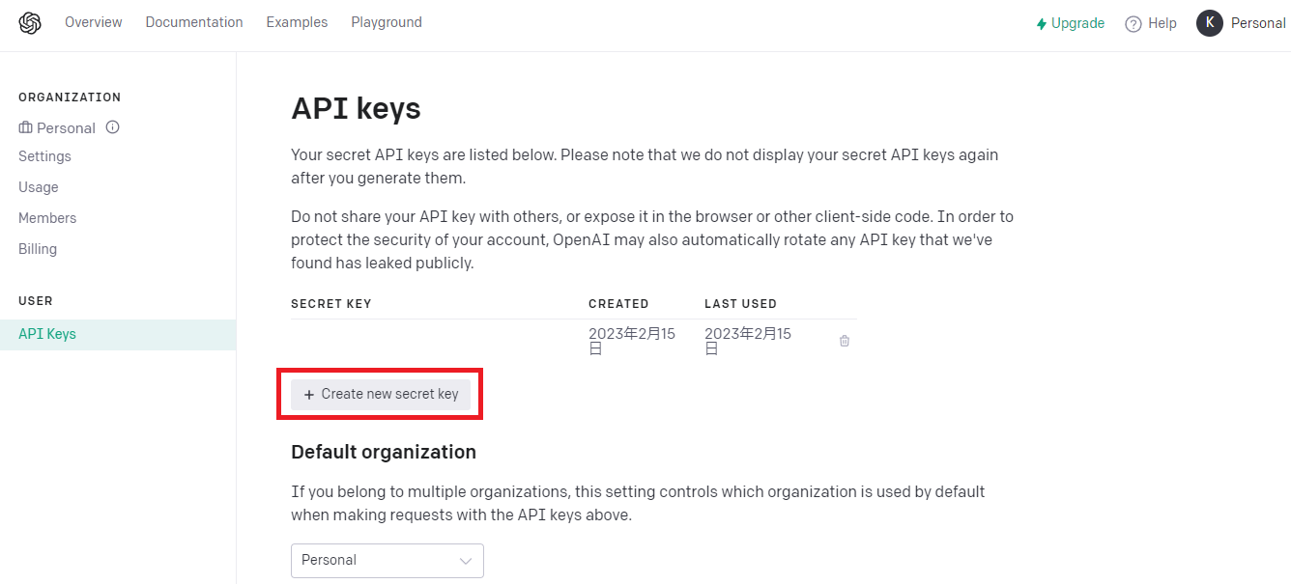Open the Playground page

pyautogui.click(x=386, y=21)
